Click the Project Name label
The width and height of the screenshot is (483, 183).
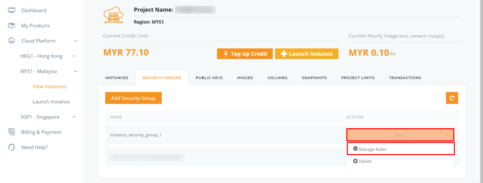[153, 10]
